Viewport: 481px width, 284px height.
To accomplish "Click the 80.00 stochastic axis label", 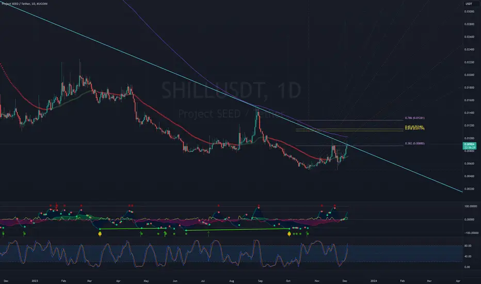I will tap(468, 246).
